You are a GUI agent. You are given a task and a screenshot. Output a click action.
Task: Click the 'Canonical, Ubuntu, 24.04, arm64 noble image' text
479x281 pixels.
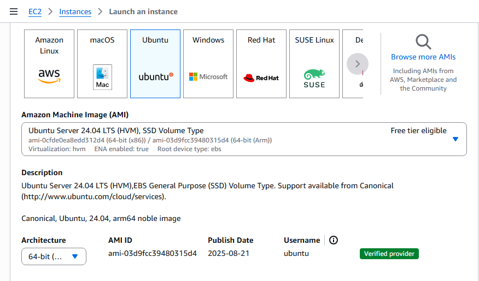(x=101, y=218)
